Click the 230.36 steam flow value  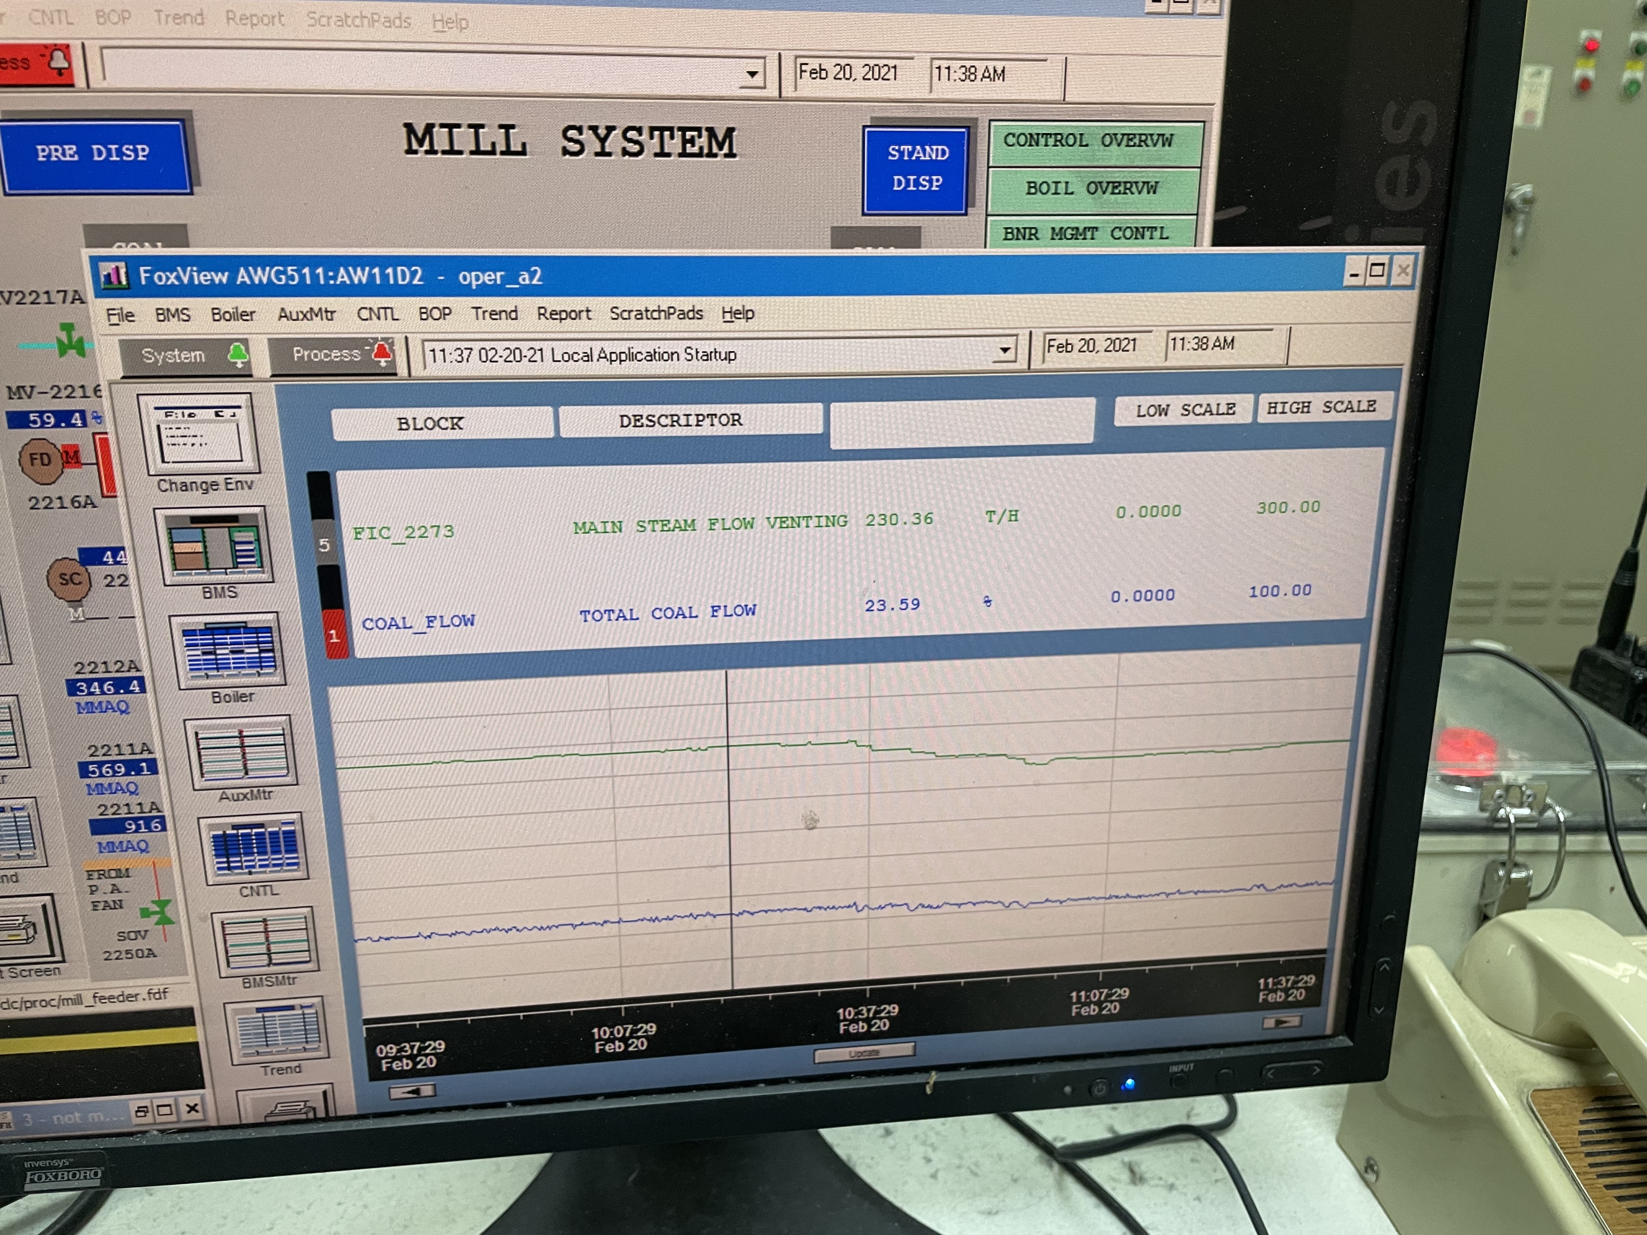[x=899, y=519]
